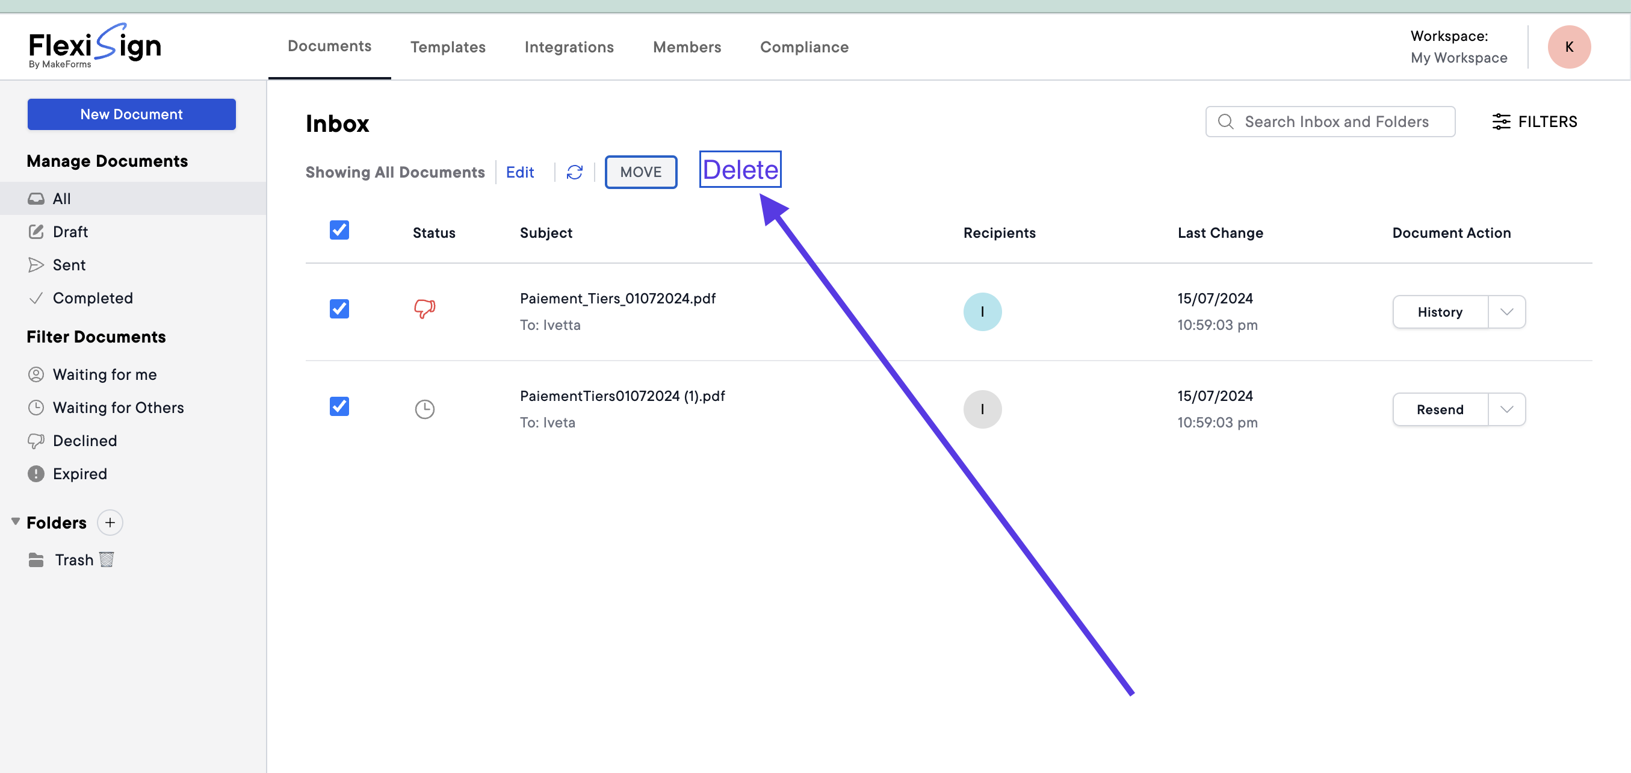
Task: Uncheck Paiement_Tiers_01072024.pdf row checkbox
Action: (x=339, y=309)
